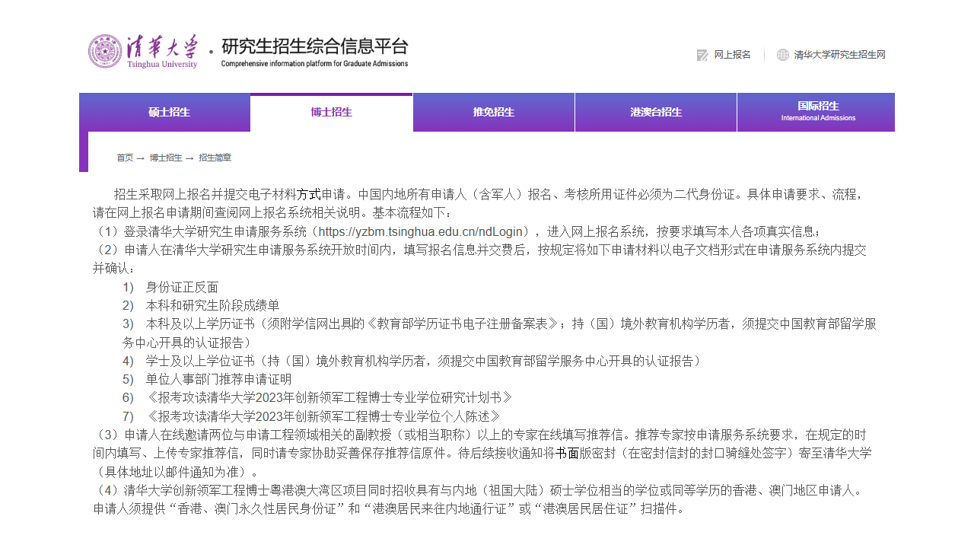Click the arrow between 首页 and 博士招生
The height and width of the screenshot is (548, 974).
[x=142, y=158]
